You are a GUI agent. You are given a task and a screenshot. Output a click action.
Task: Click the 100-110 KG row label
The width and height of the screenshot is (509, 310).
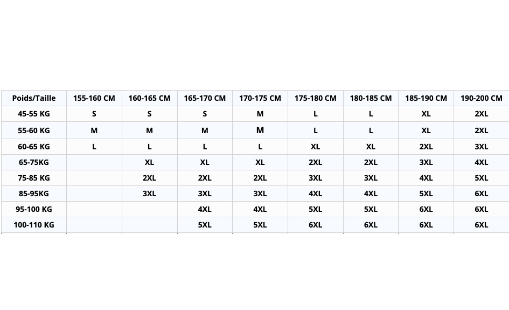34,225
